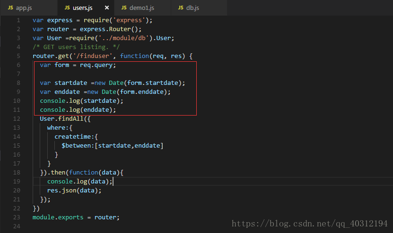Click the GET users listing comment
The height and width of the screenshot is (233, 393).
76,47
